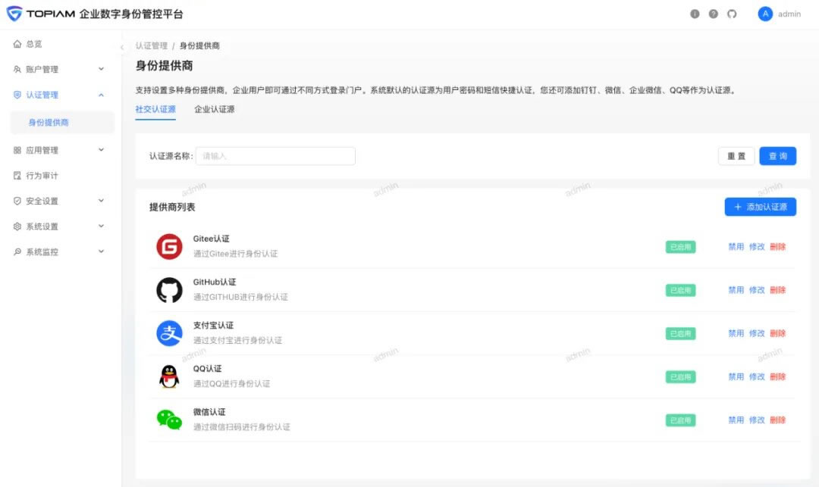Edit the 微信认证 provider via 修改
Image resolution: width=819 pixels, height=487 pixels.
click(757, 420)
